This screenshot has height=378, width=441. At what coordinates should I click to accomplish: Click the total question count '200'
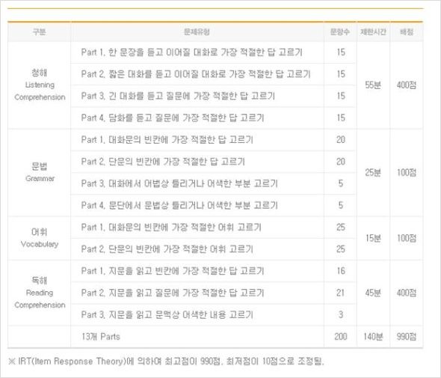tap(341, 337)
